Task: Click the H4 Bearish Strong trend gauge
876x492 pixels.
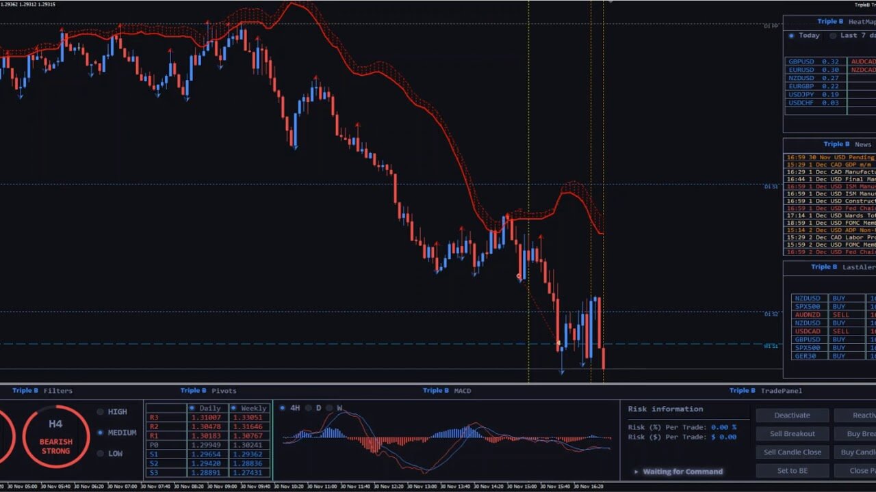Action: pos(55,437)
